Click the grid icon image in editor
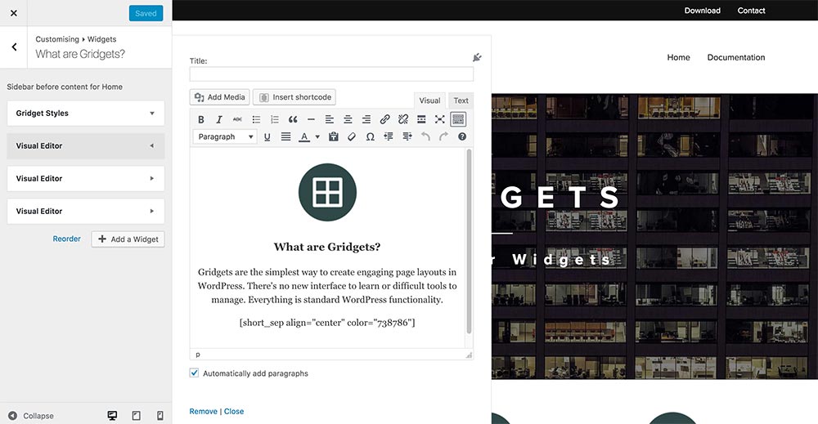 pos(328,192)
